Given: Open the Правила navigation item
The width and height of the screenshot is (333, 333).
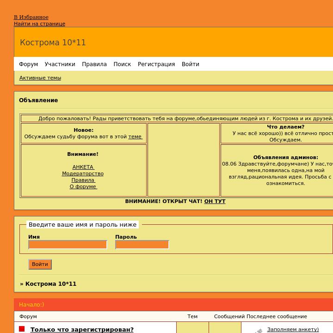Looking at the screenshot, I should 94,64.
